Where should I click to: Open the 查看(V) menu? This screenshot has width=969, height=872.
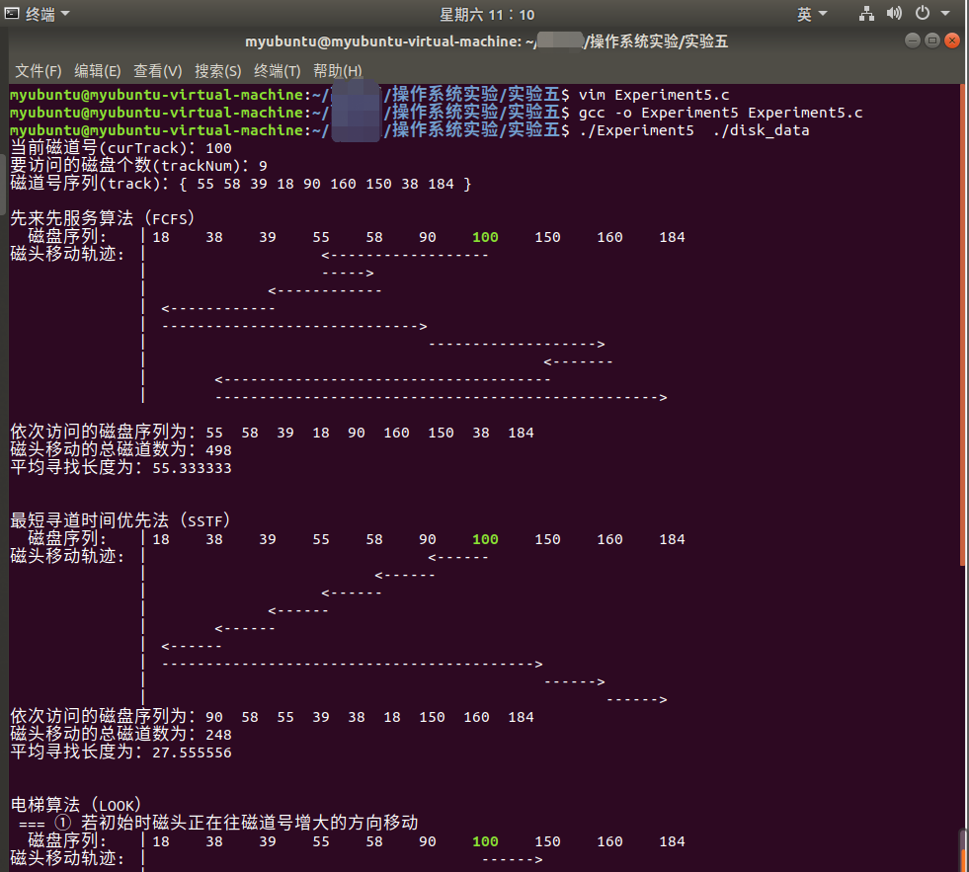[158, 71]
